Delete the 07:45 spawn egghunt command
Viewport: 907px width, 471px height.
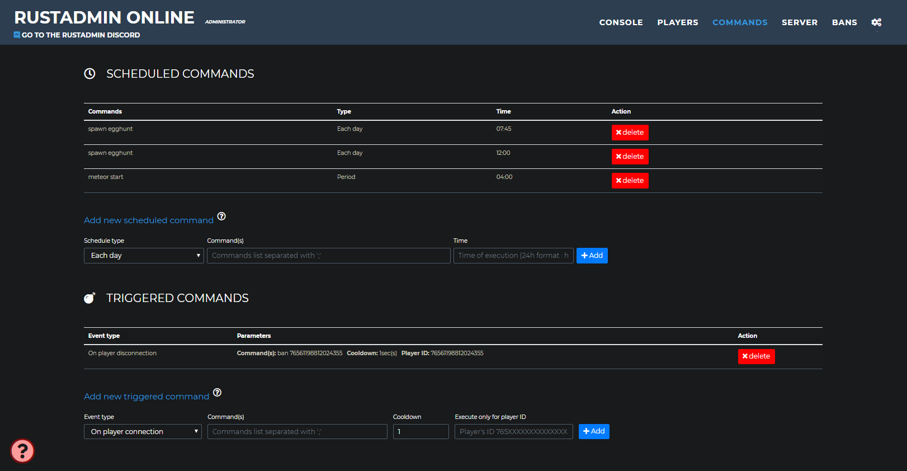pos(630,133)
